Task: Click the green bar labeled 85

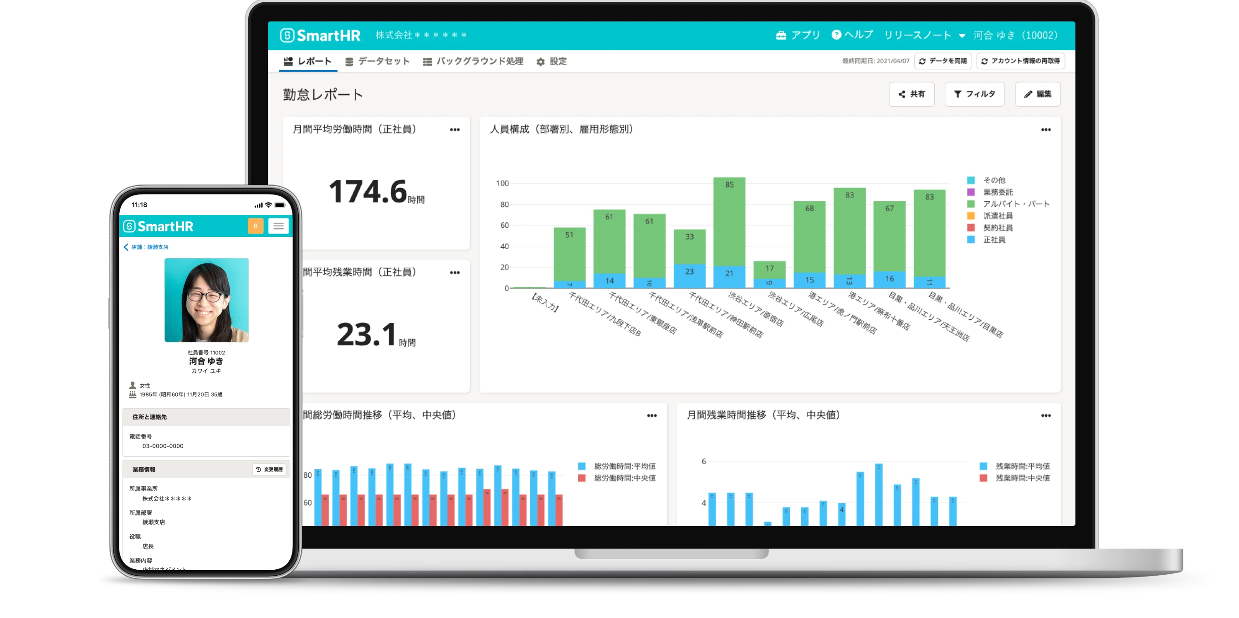Action: tap(729, 222)
